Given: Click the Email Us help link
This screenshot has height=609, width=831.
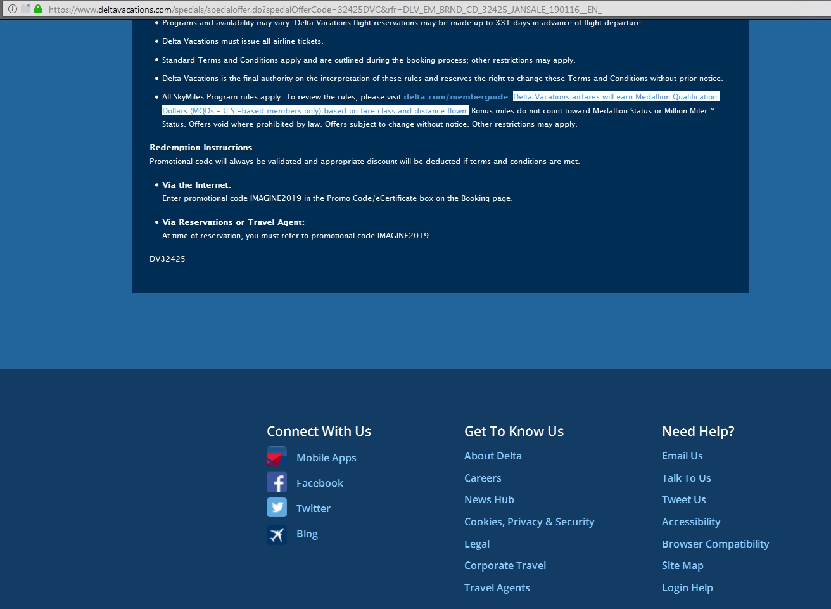Looking at the screenshot, I should [x=682, y=456].
